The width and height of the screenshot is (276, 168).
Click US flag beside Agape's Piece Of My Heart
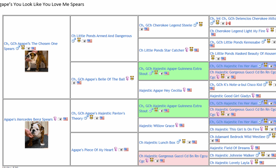click(x=126, y=149)
